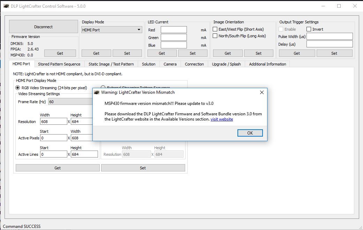363x230 pixels.
Task: Click the DM365 version value 5.0
Action: 30,44
